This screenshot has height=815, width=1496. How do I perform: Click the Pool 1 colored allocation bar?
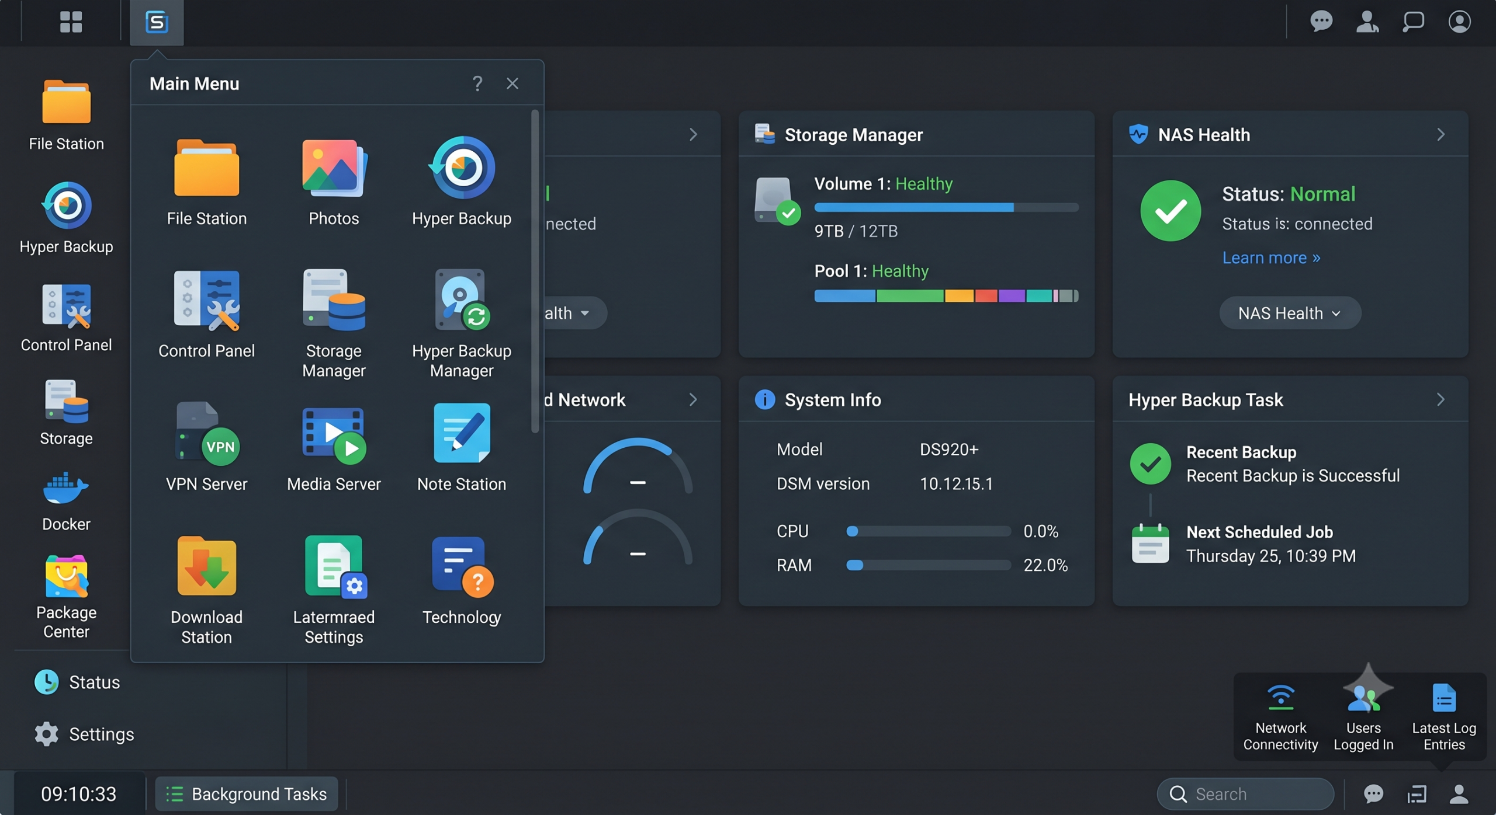click(x=946, y=296)
